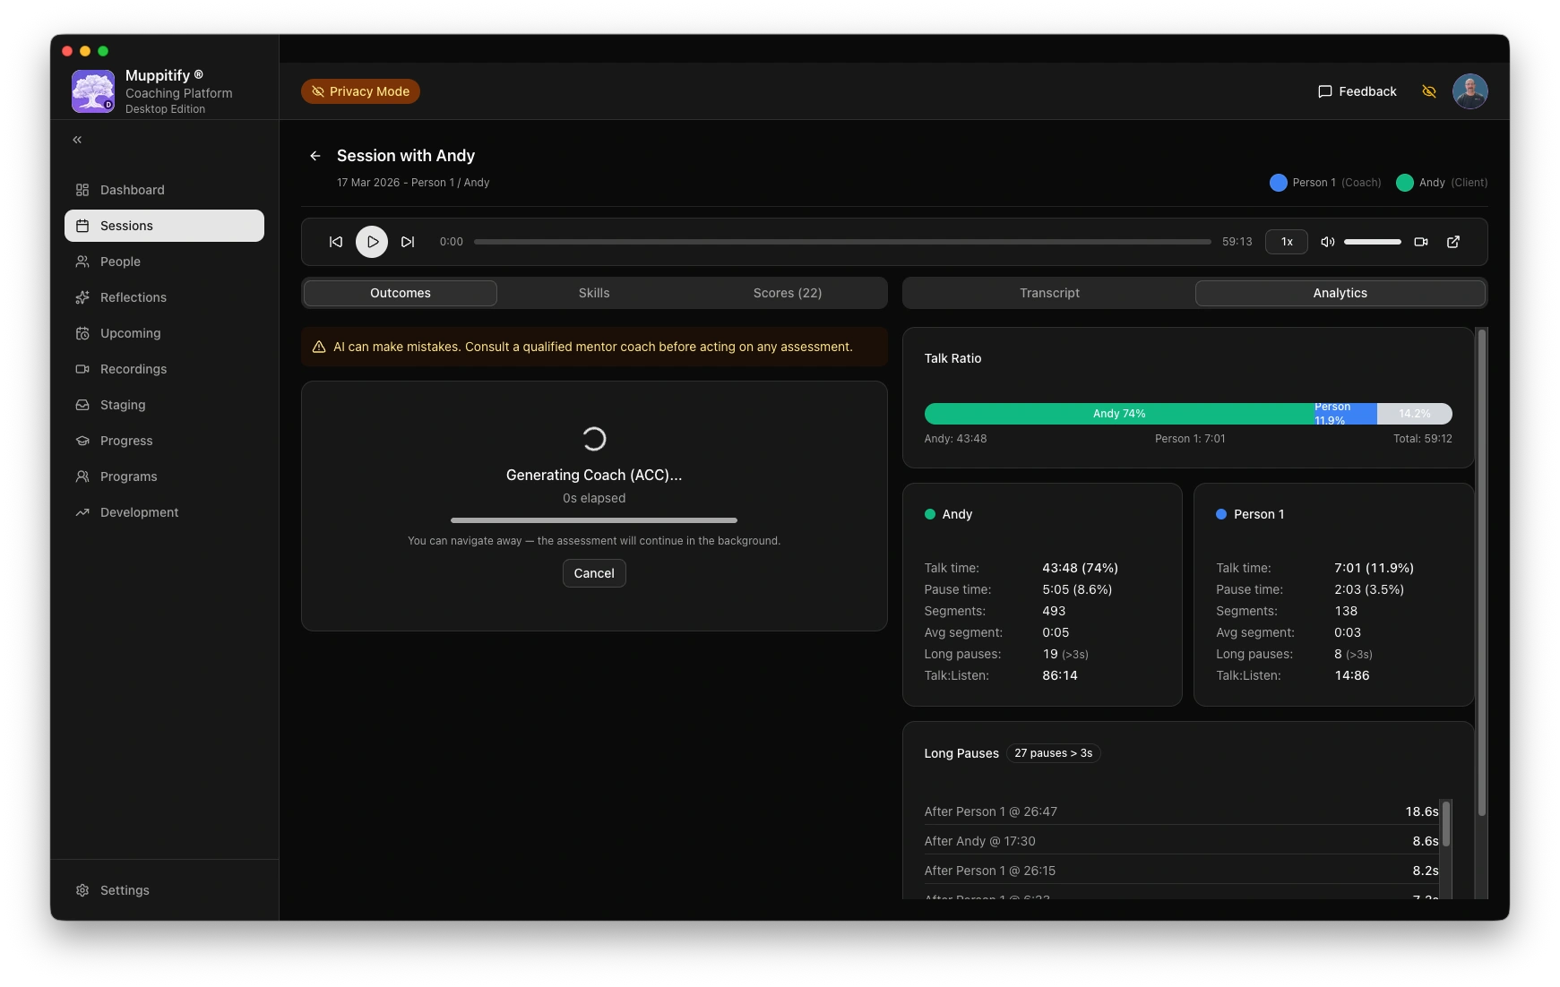Open session in external pop-out window
This screenshot has height=987, width=1560.
tap(1453, 242)
